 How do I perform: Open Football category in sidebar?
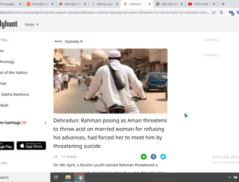[4, 105]
